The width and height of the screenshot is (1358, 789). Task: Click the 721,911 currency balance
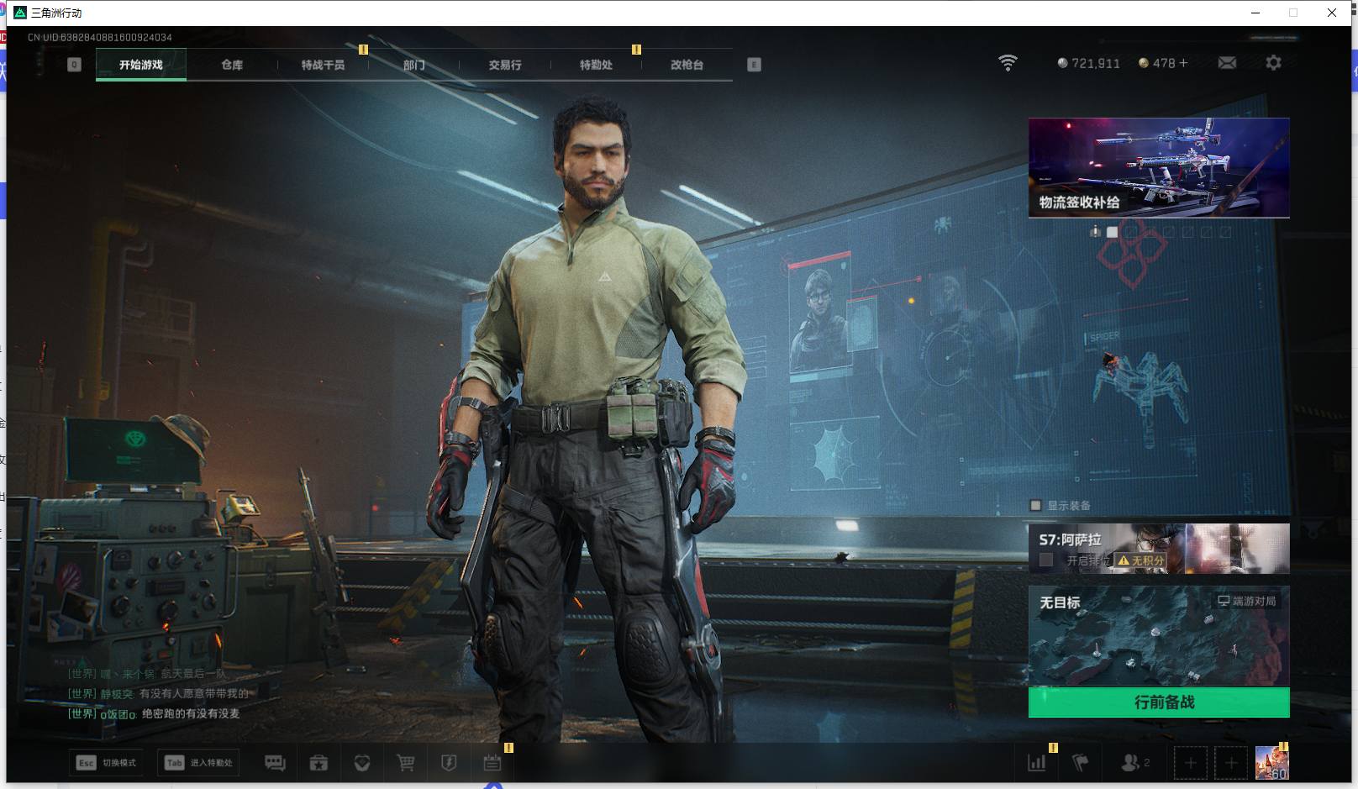1088,63
